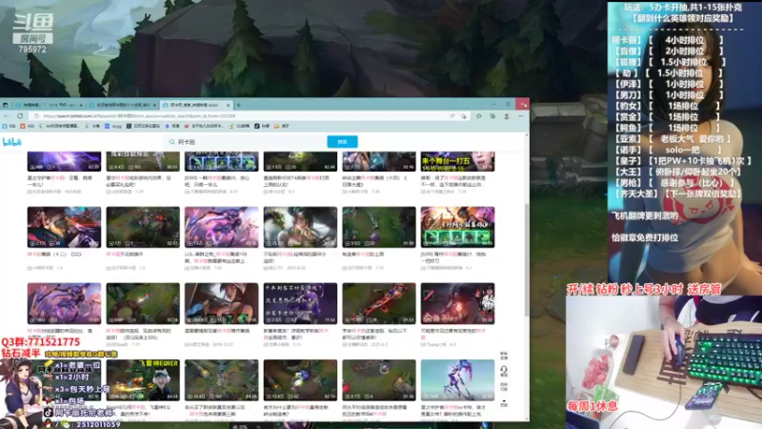Open the 飞雷神EQRER video thumbnail
This screenshot has height=429, width=762.
tap(143, 380)
